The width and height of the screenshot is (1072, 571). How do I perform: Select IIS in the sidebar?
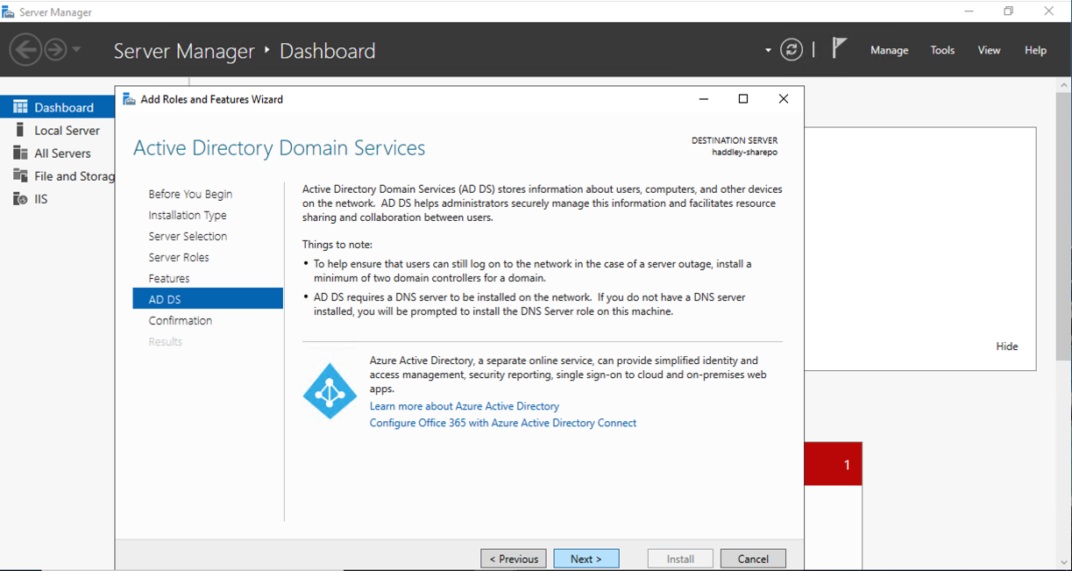58,198
